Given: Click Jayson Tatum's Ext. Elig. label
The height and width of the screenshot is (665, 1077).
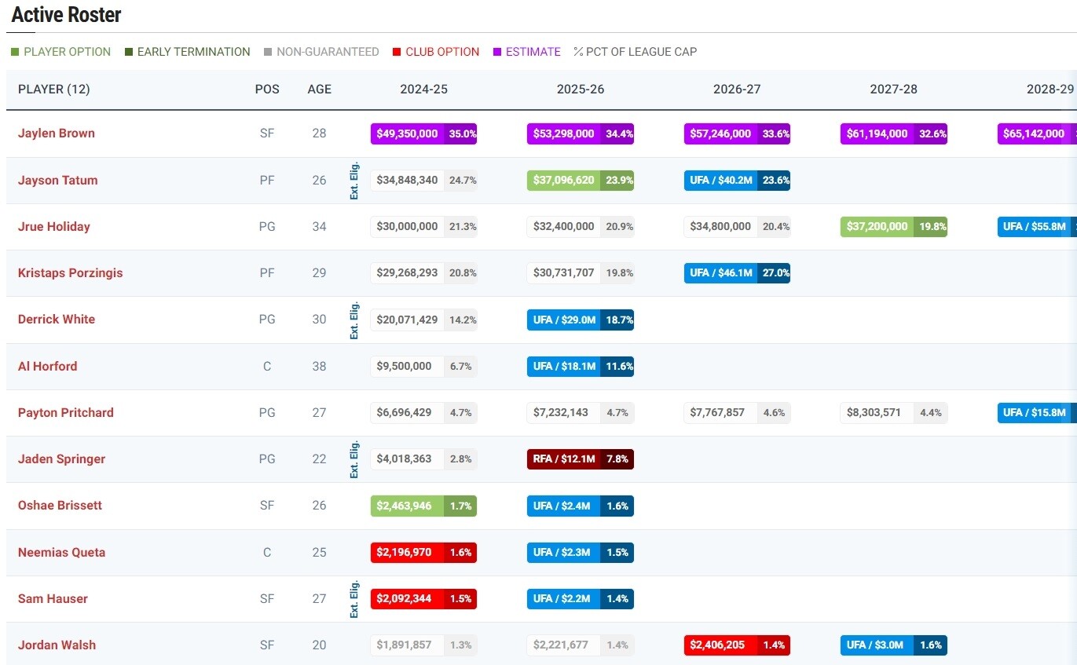Looking at the screenshot, I should pos(354,180).
